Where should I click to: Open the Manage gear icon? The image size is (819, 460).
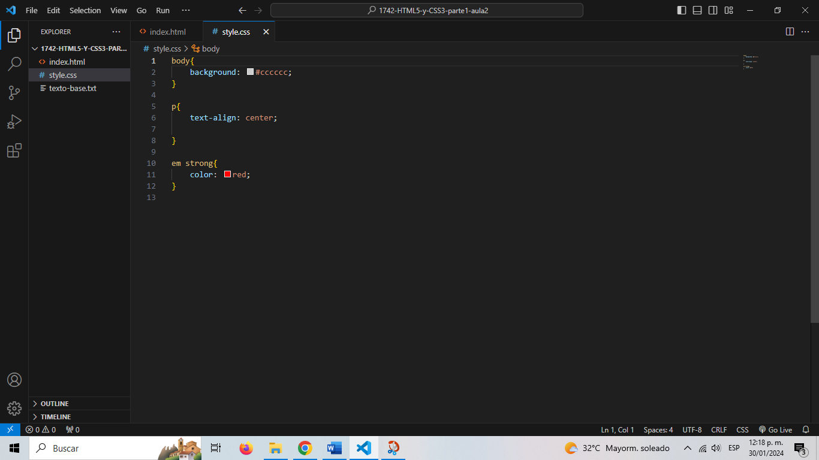(14, 408)
